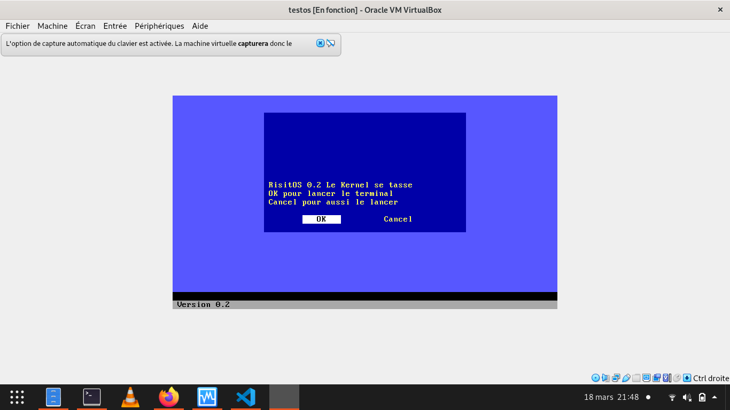Dismiss the keyboard capture notification
The height and width of the screenshot is (410, 730).
tap(320, 43)
